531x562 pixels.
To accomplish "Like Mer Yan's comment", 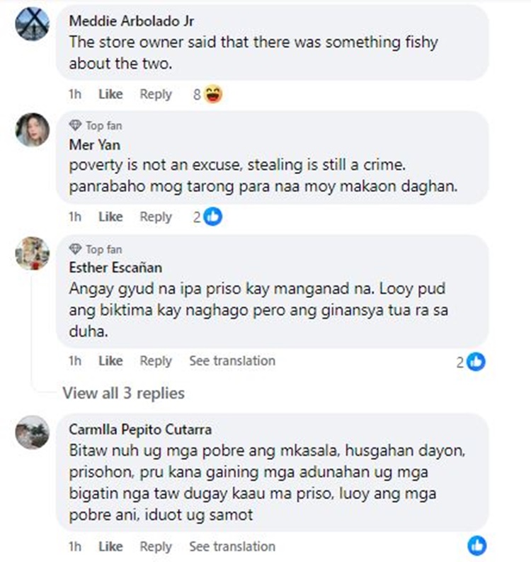I will (x=110, y=217).
